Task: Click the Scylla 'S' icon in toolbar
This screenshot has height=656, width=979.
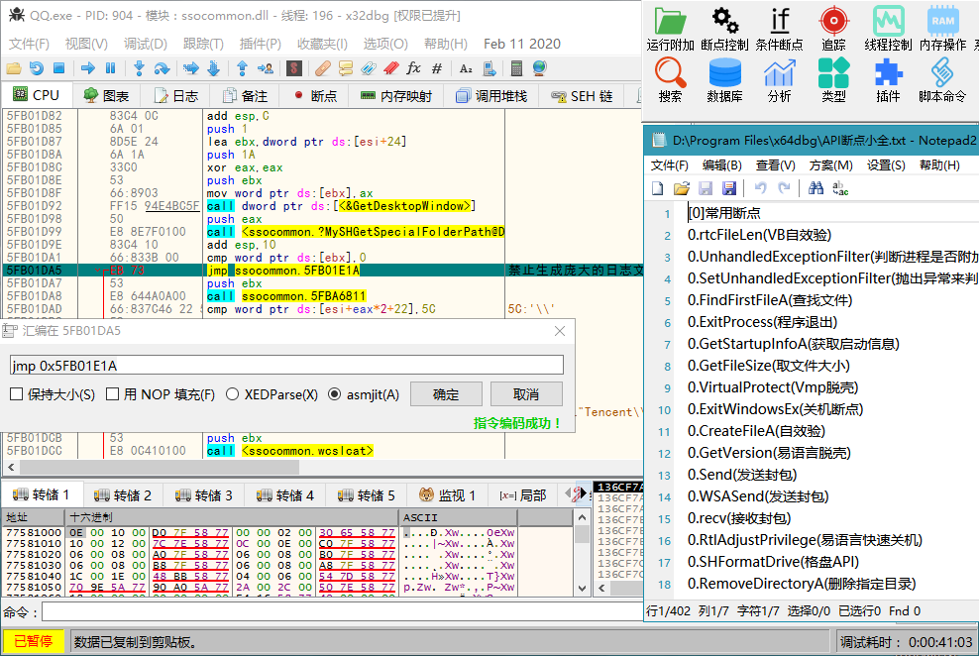Action: click(292, 68)
